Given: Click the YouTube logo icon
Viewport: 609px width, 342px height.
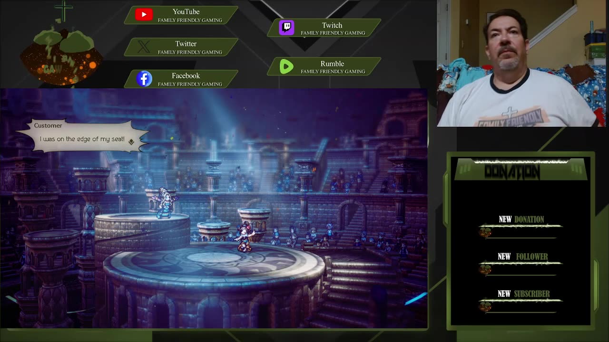Looking at the screenshot, I should click(x=144, y=15).
